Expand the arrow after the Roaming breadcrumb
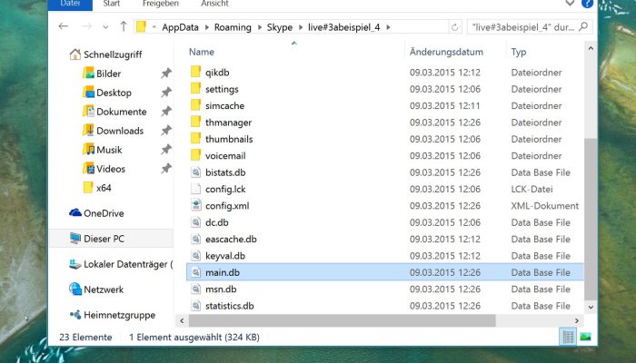Viewport: 636px width, 363px height. 259,27
